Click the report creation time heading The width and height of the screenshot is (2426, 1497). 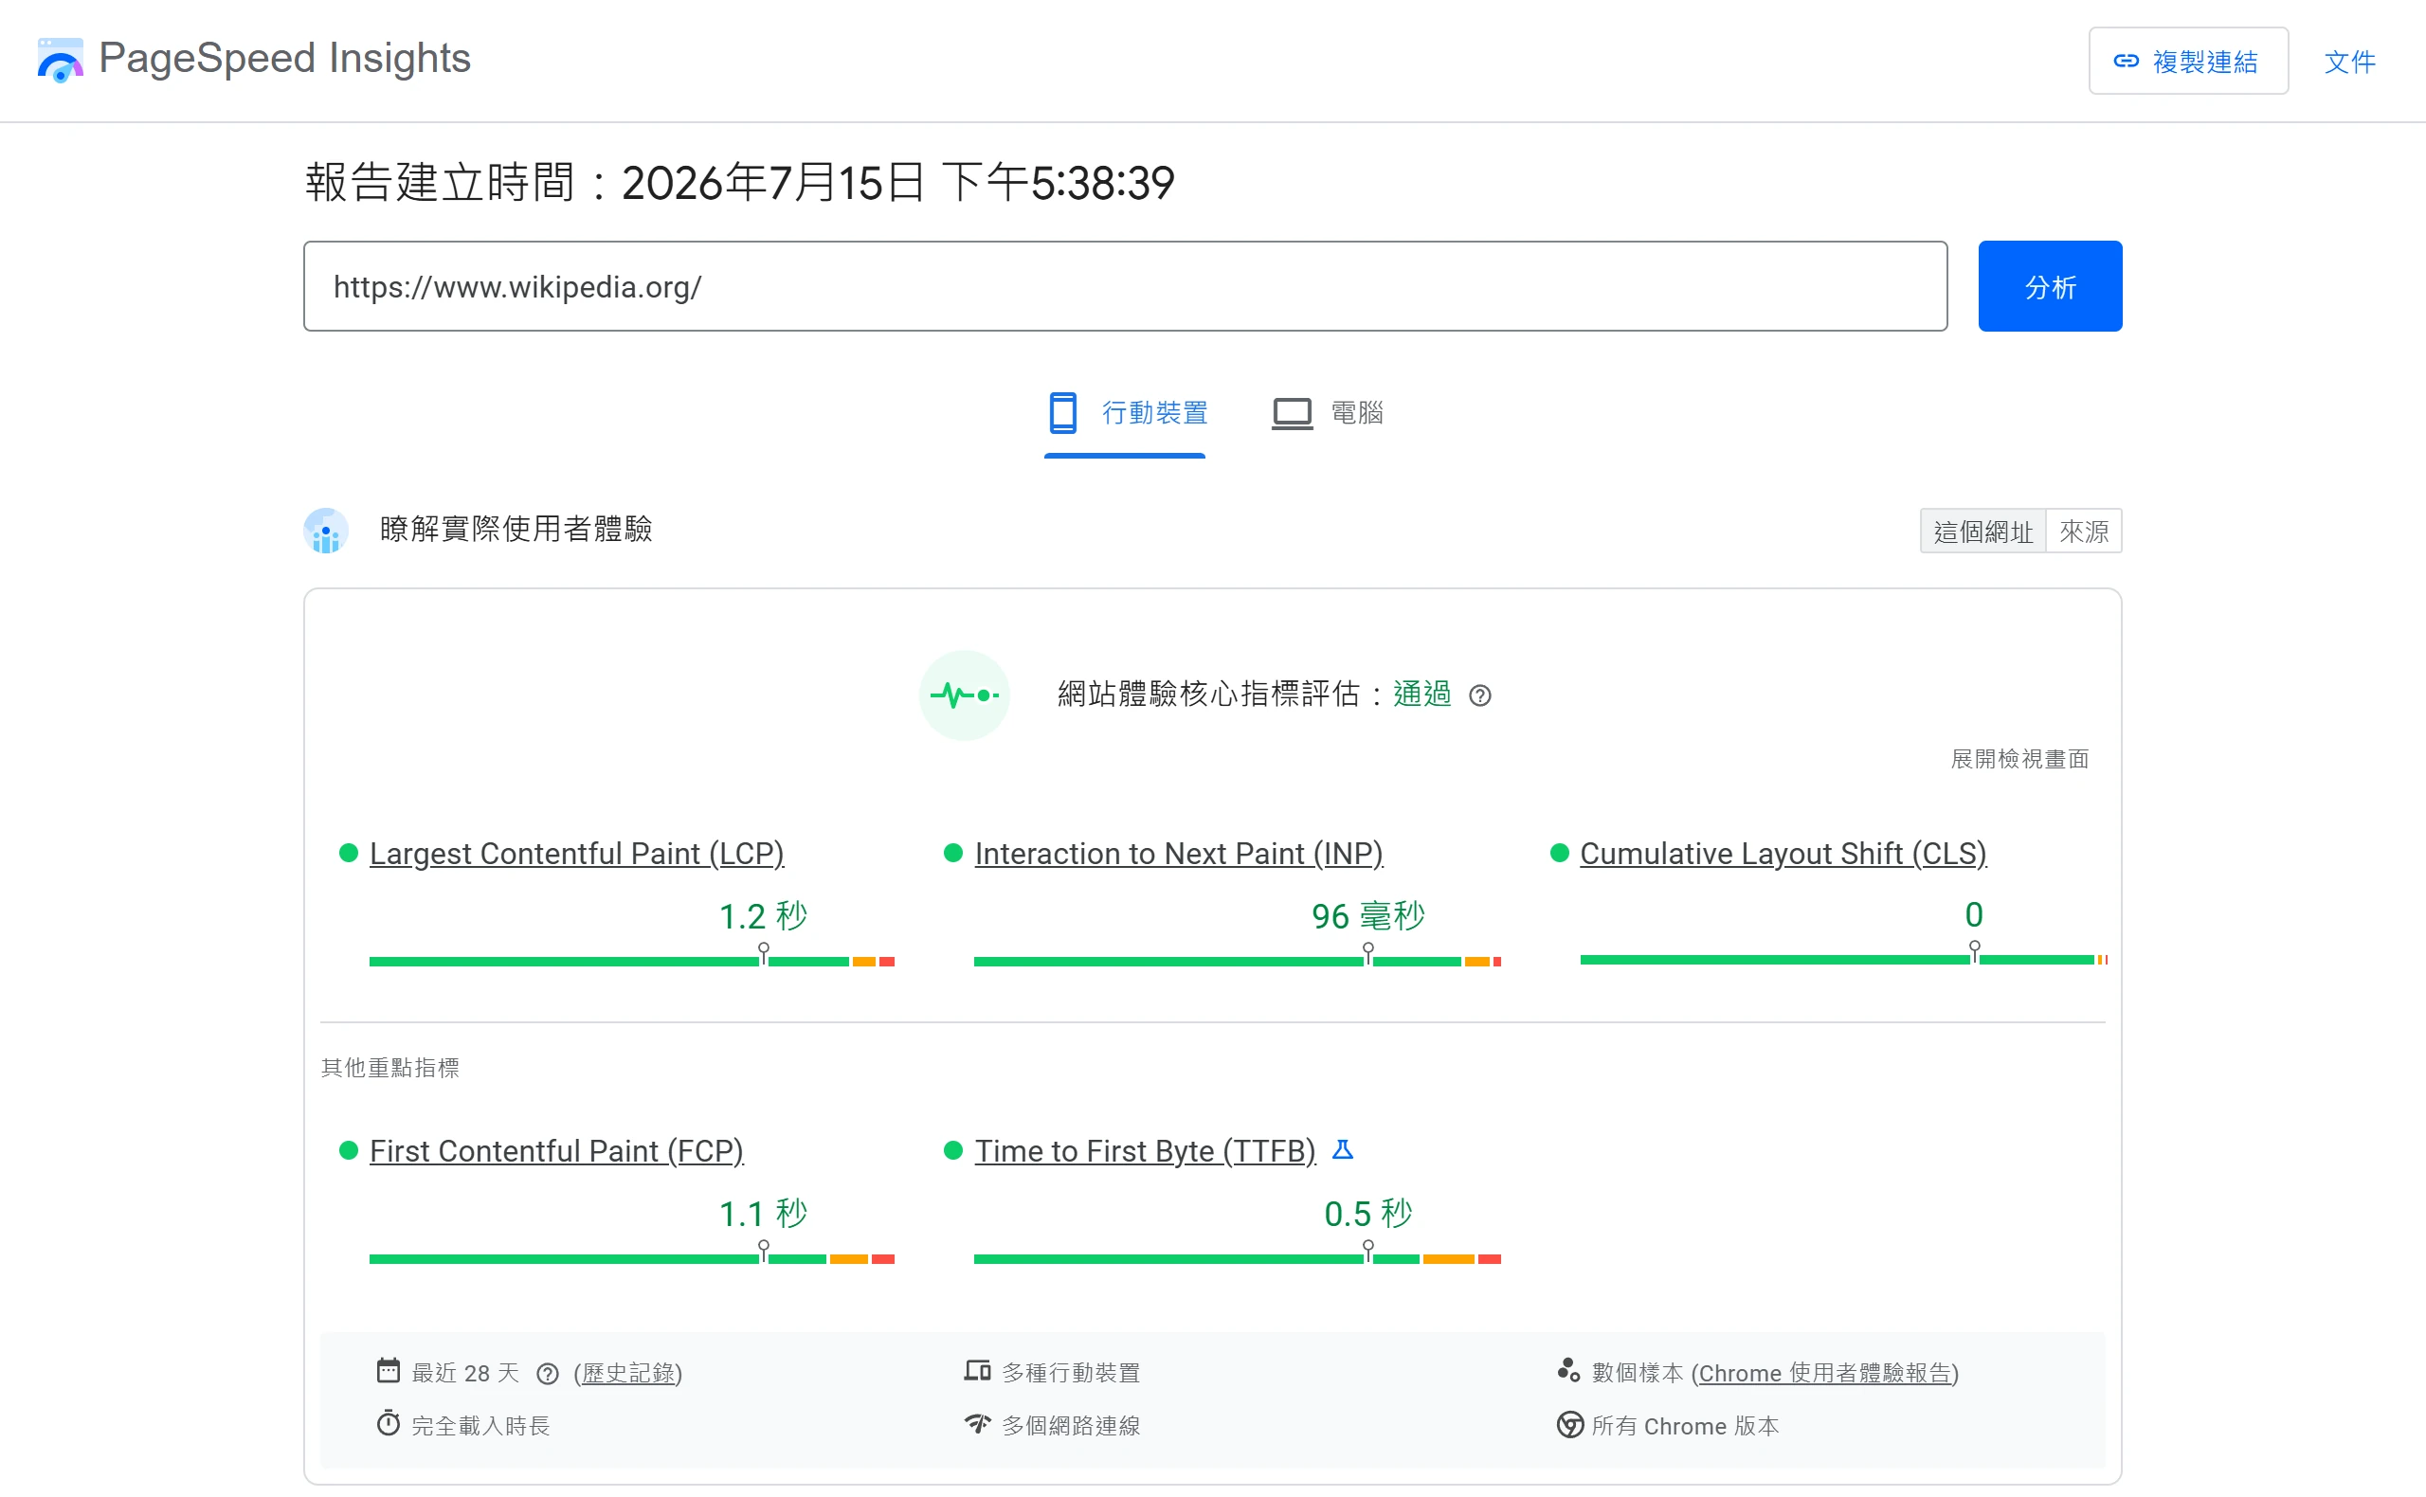[740, 182]
